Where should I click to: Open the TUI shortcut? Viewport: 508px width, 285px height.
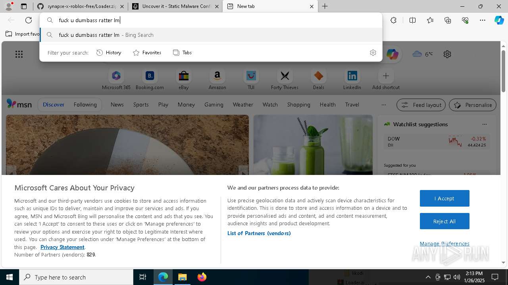[x=251, y=80]
